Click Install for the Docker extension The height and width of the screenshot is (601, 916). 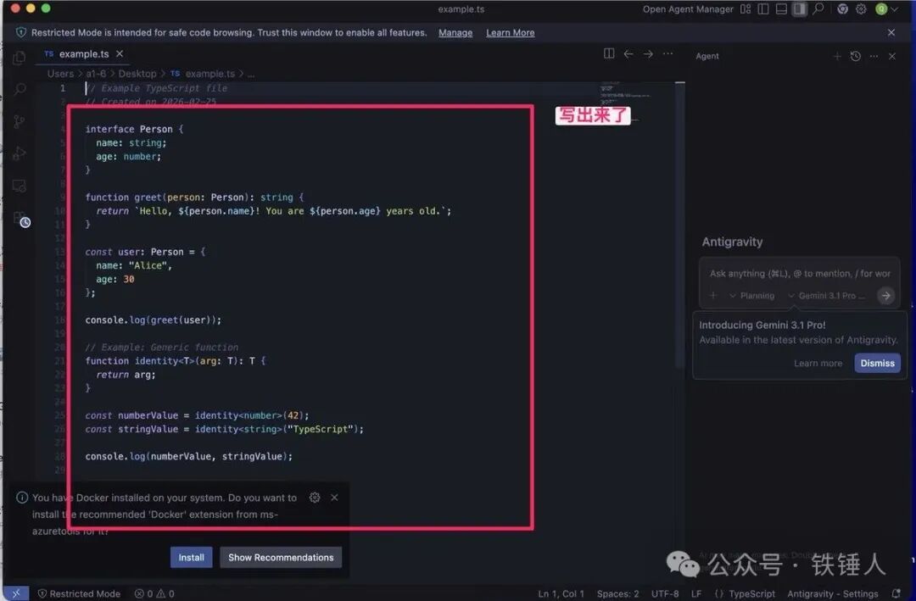click(191, 557)
